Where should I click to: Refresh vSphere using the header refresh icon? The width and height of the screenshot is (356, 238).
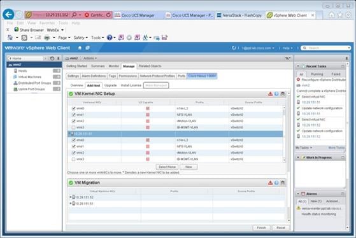[234, 48]
